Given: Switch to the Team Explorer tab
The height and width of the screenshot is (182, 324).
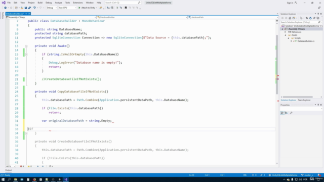Looking at the screenshot, I should pos(304,100).
